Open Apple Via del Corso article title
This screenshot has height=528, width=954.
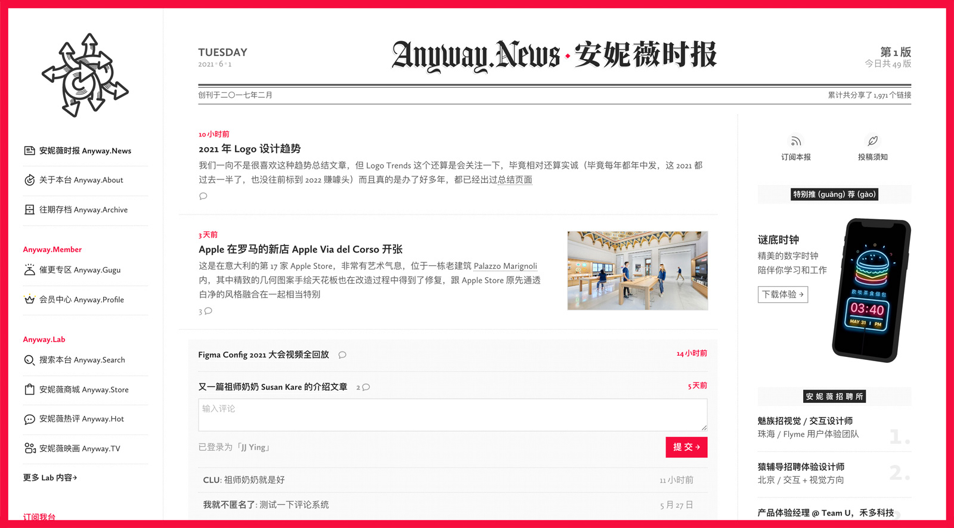coord(301,250)
